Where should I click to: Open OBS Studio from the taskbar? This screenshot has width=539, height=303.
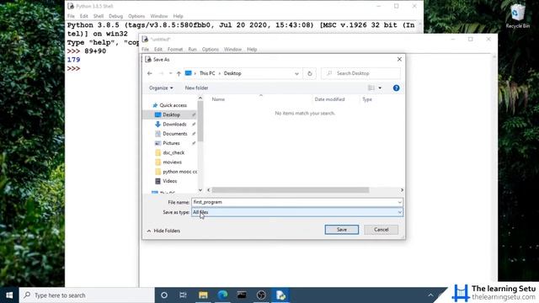(261, 295)
